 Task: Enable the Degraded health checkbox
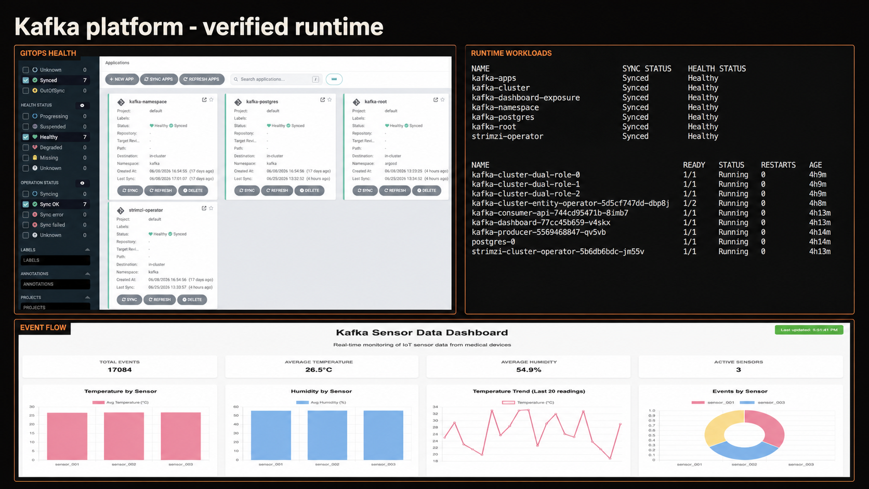point(25,148)
